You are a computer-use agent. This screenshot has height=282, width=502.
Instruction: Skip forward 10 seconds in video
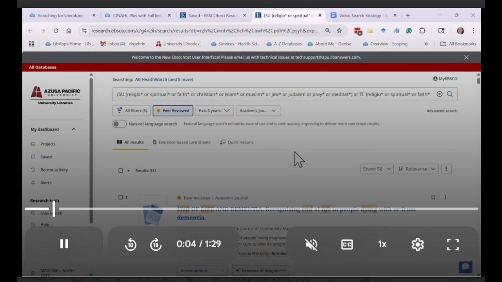[x=156, y=244]
